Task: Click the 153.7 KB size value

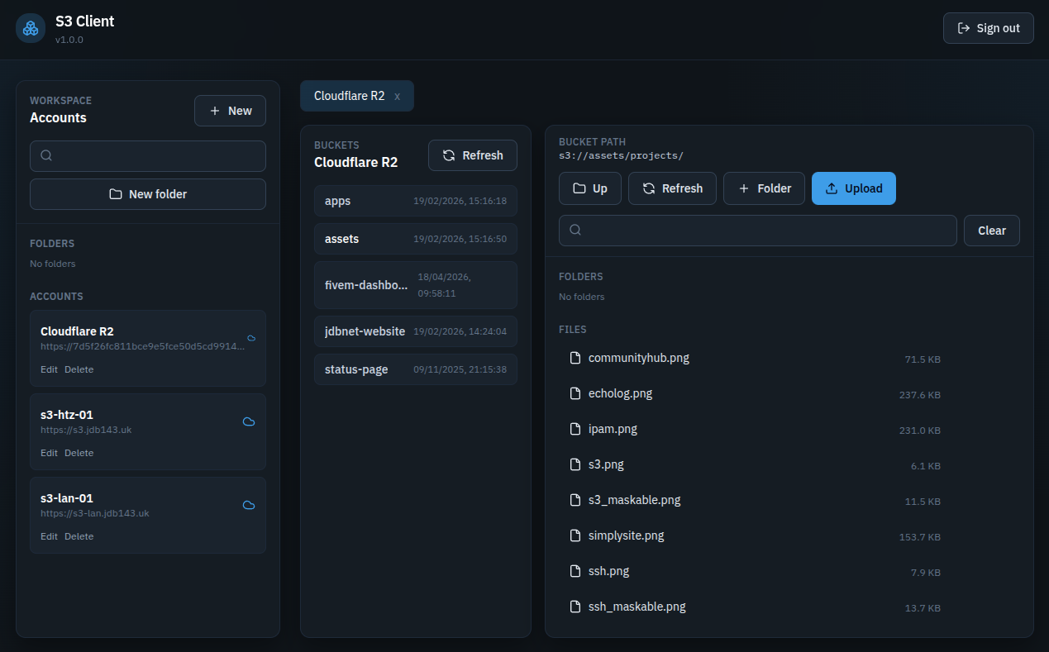Action: pyautogui.click(x=920, y=537)
